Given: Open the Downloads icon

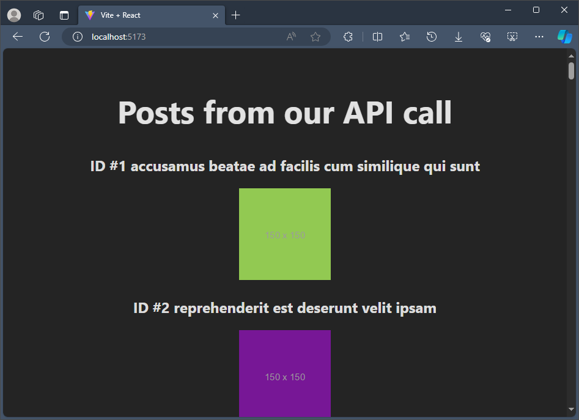Looking at the screenshot, I should pos(459,37).
